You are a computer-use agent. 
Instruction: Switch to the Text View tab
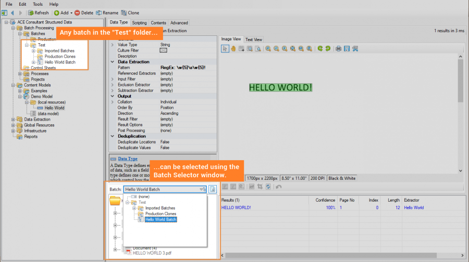[254, 40]
